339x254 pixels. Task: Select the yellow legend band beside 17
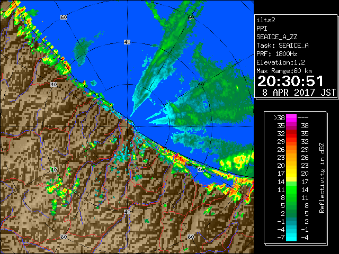click(291, 174)
